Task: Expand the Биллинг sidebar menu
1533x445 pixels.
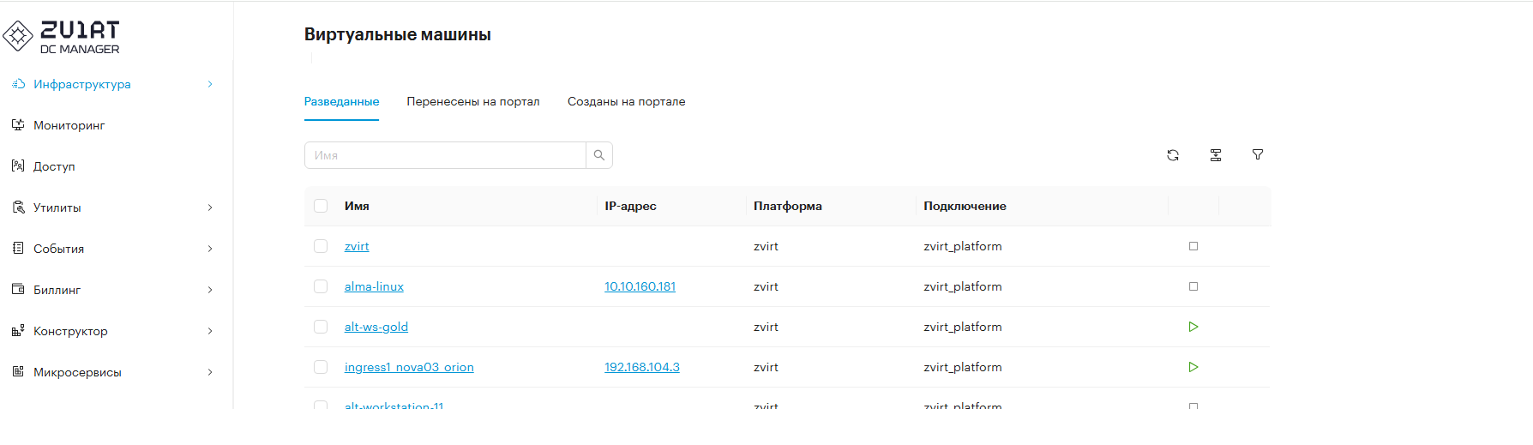Action: click(x=57, y=290)
